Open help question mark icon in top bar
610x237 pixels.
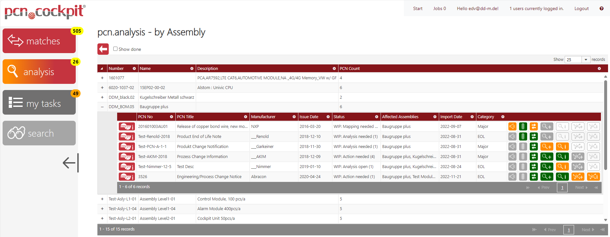[x=601, y=8]
